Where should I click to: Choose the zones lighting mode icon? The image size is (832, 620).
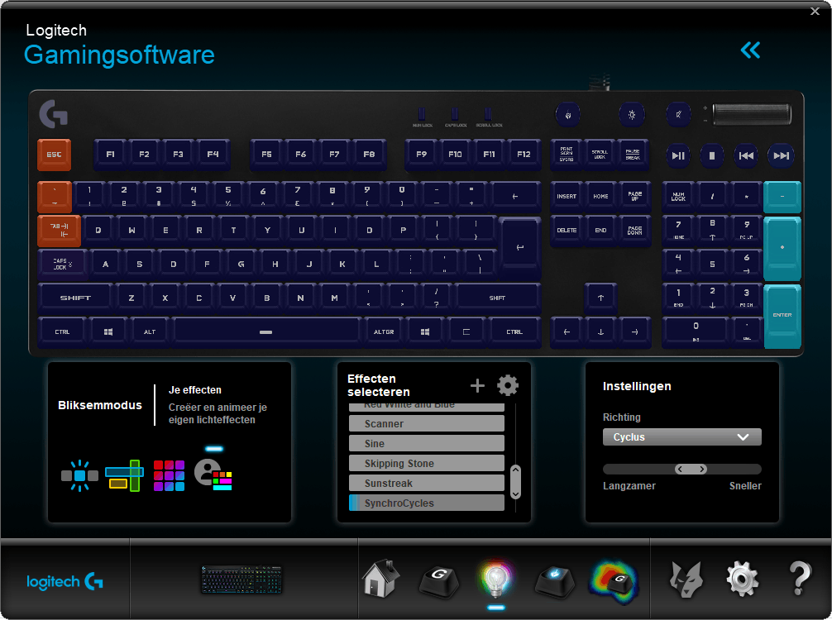point(125,475)
